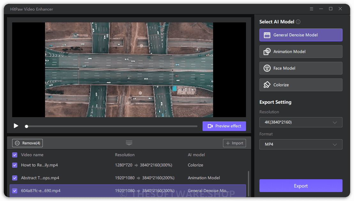Open the Resolution dropdown 4K(3840*2160)

point(301,122)
